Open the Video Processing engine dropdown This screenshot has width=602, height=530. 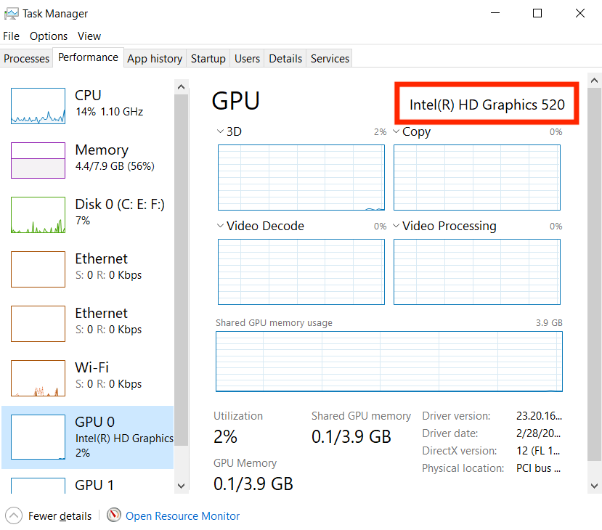coord(396,226)
